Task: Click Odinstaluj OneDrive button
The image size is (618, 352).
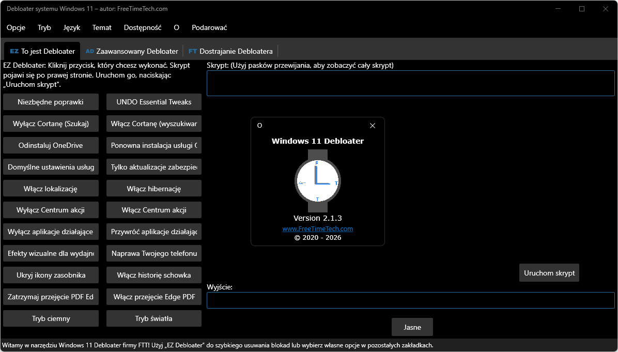Action: tap(51, 145)
